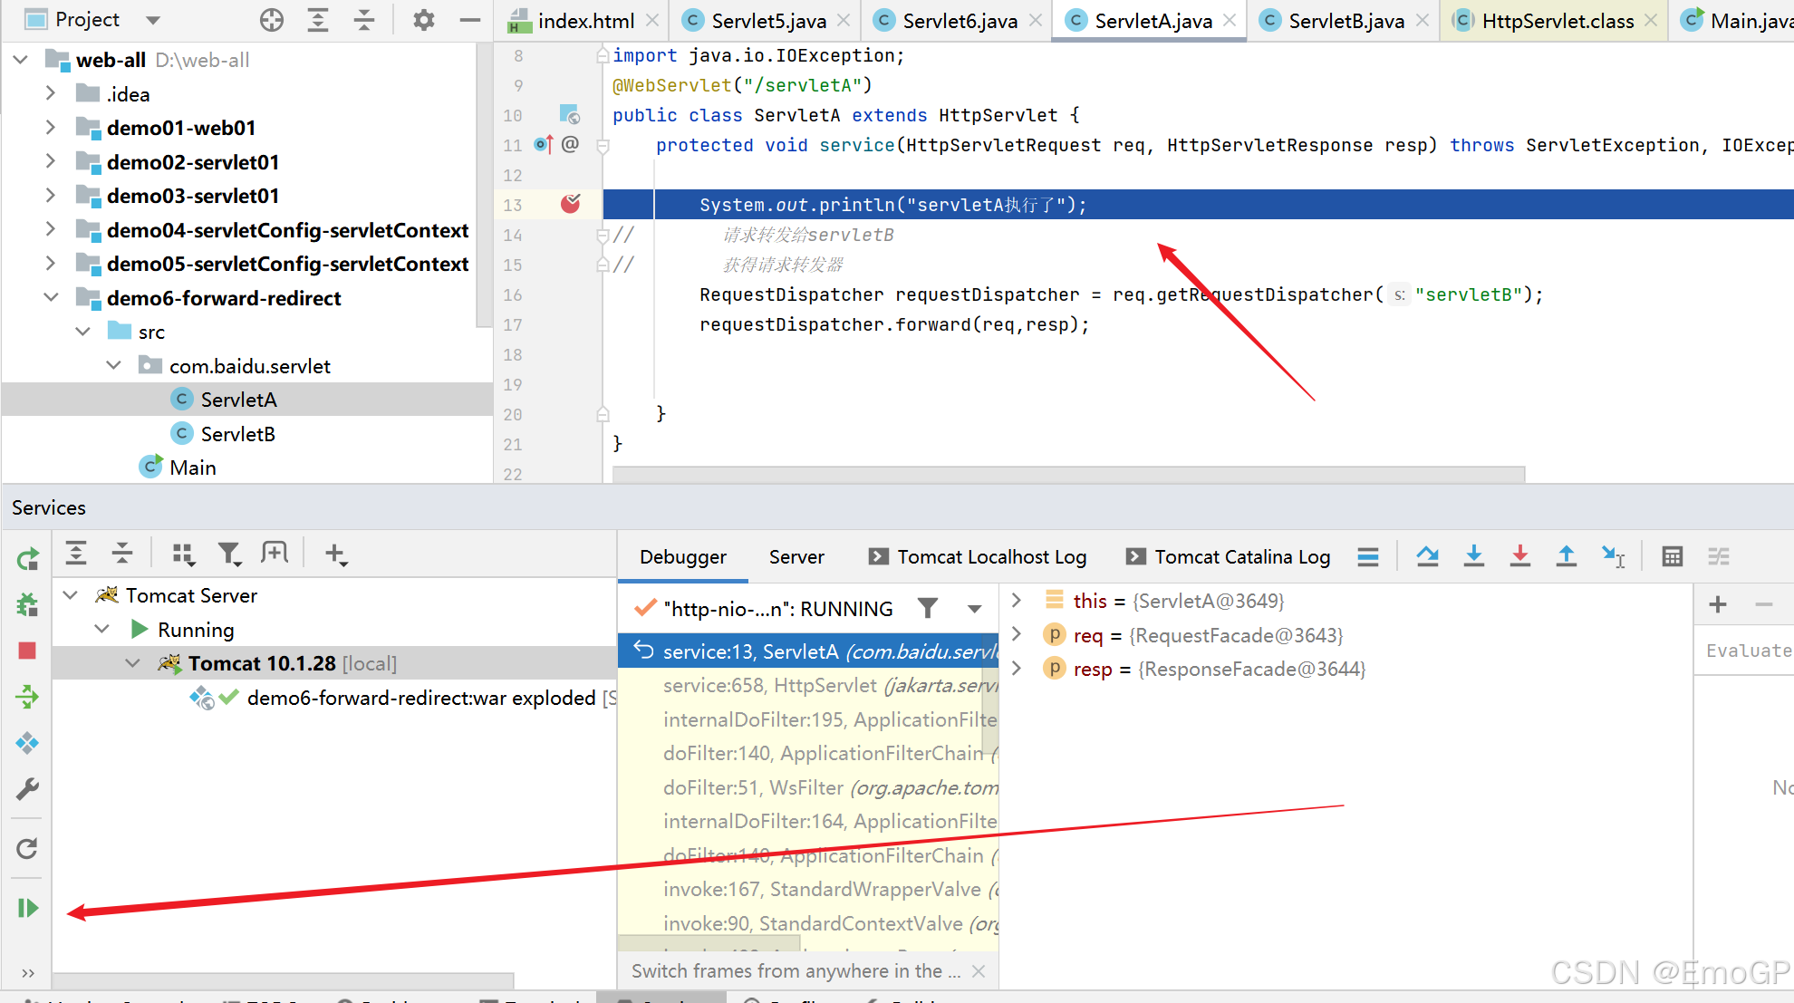Expand the req variable node
The height and width of the screenshot is (1003, 1794).
click(1017, 634)
